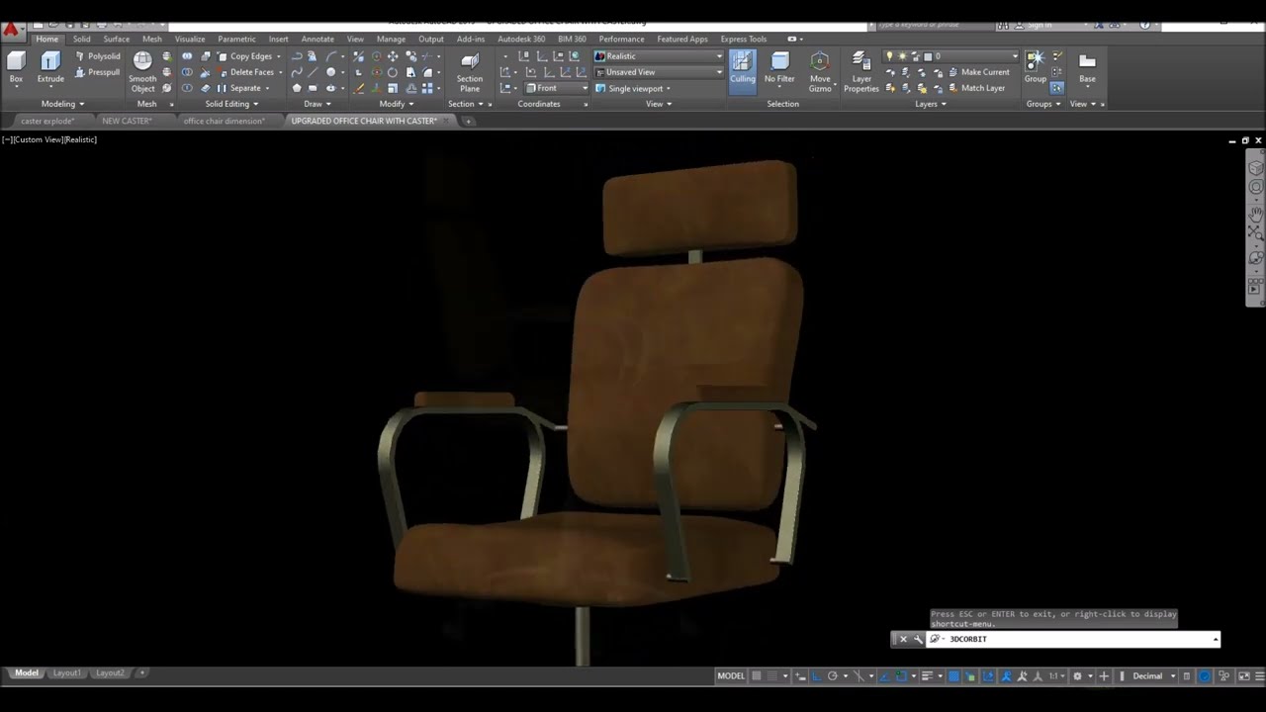The image size is (1266, 712).
Task: Click the command line close X
Action: [903, 639]
